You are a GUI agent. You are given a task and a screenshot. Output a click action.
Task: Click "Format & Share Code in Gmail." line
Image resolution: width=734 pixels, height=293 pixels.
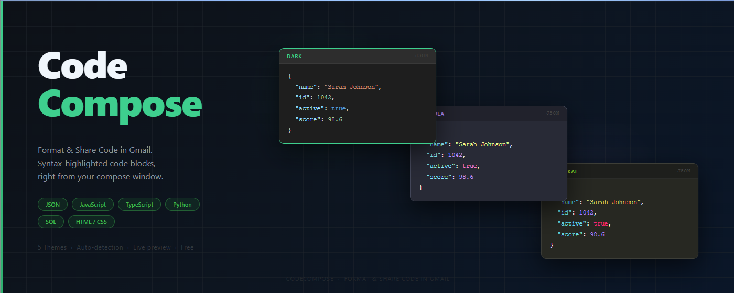95,150
